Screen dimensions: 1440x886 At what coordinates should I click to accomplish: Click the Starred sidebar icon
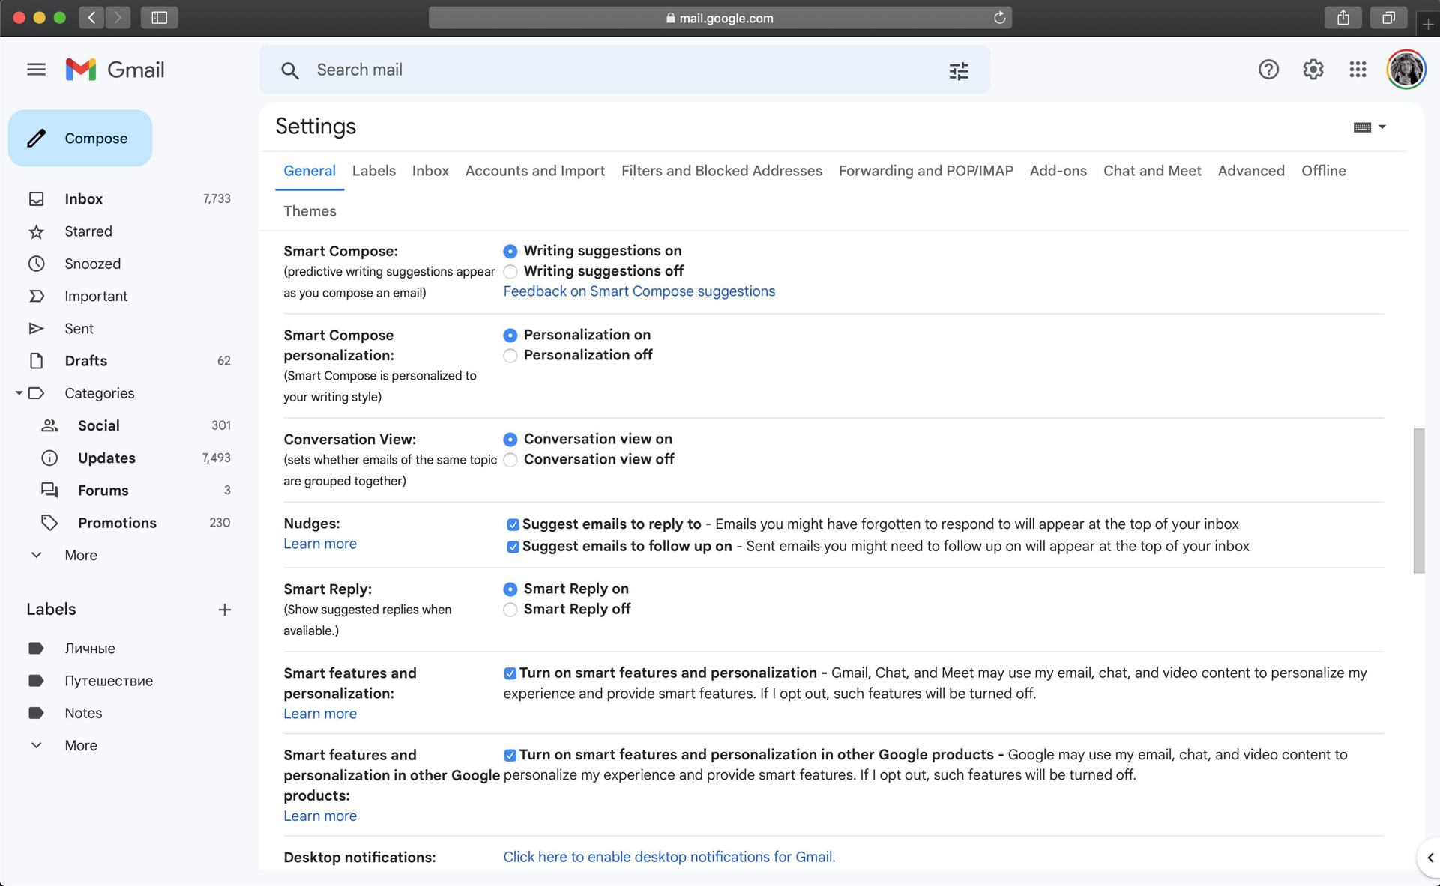point(35,230)
